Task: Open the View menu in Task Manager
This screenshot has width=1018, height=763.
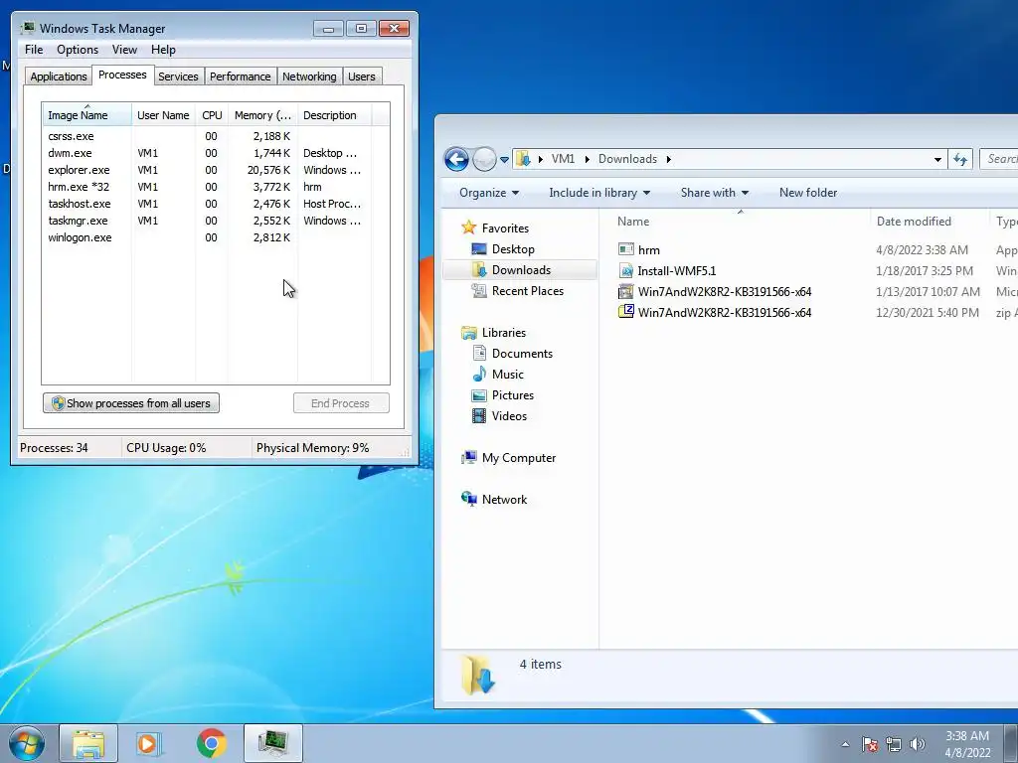Action: [124, 50]
